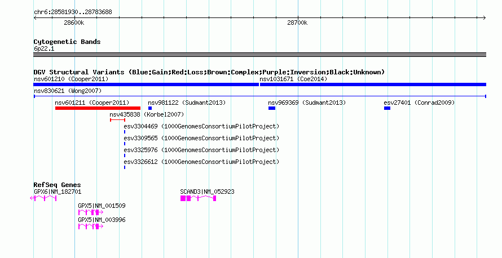Click the GPX6|NM_182701 gene label
This screenshot has height=258, width=502.
(x=58, y=192)
